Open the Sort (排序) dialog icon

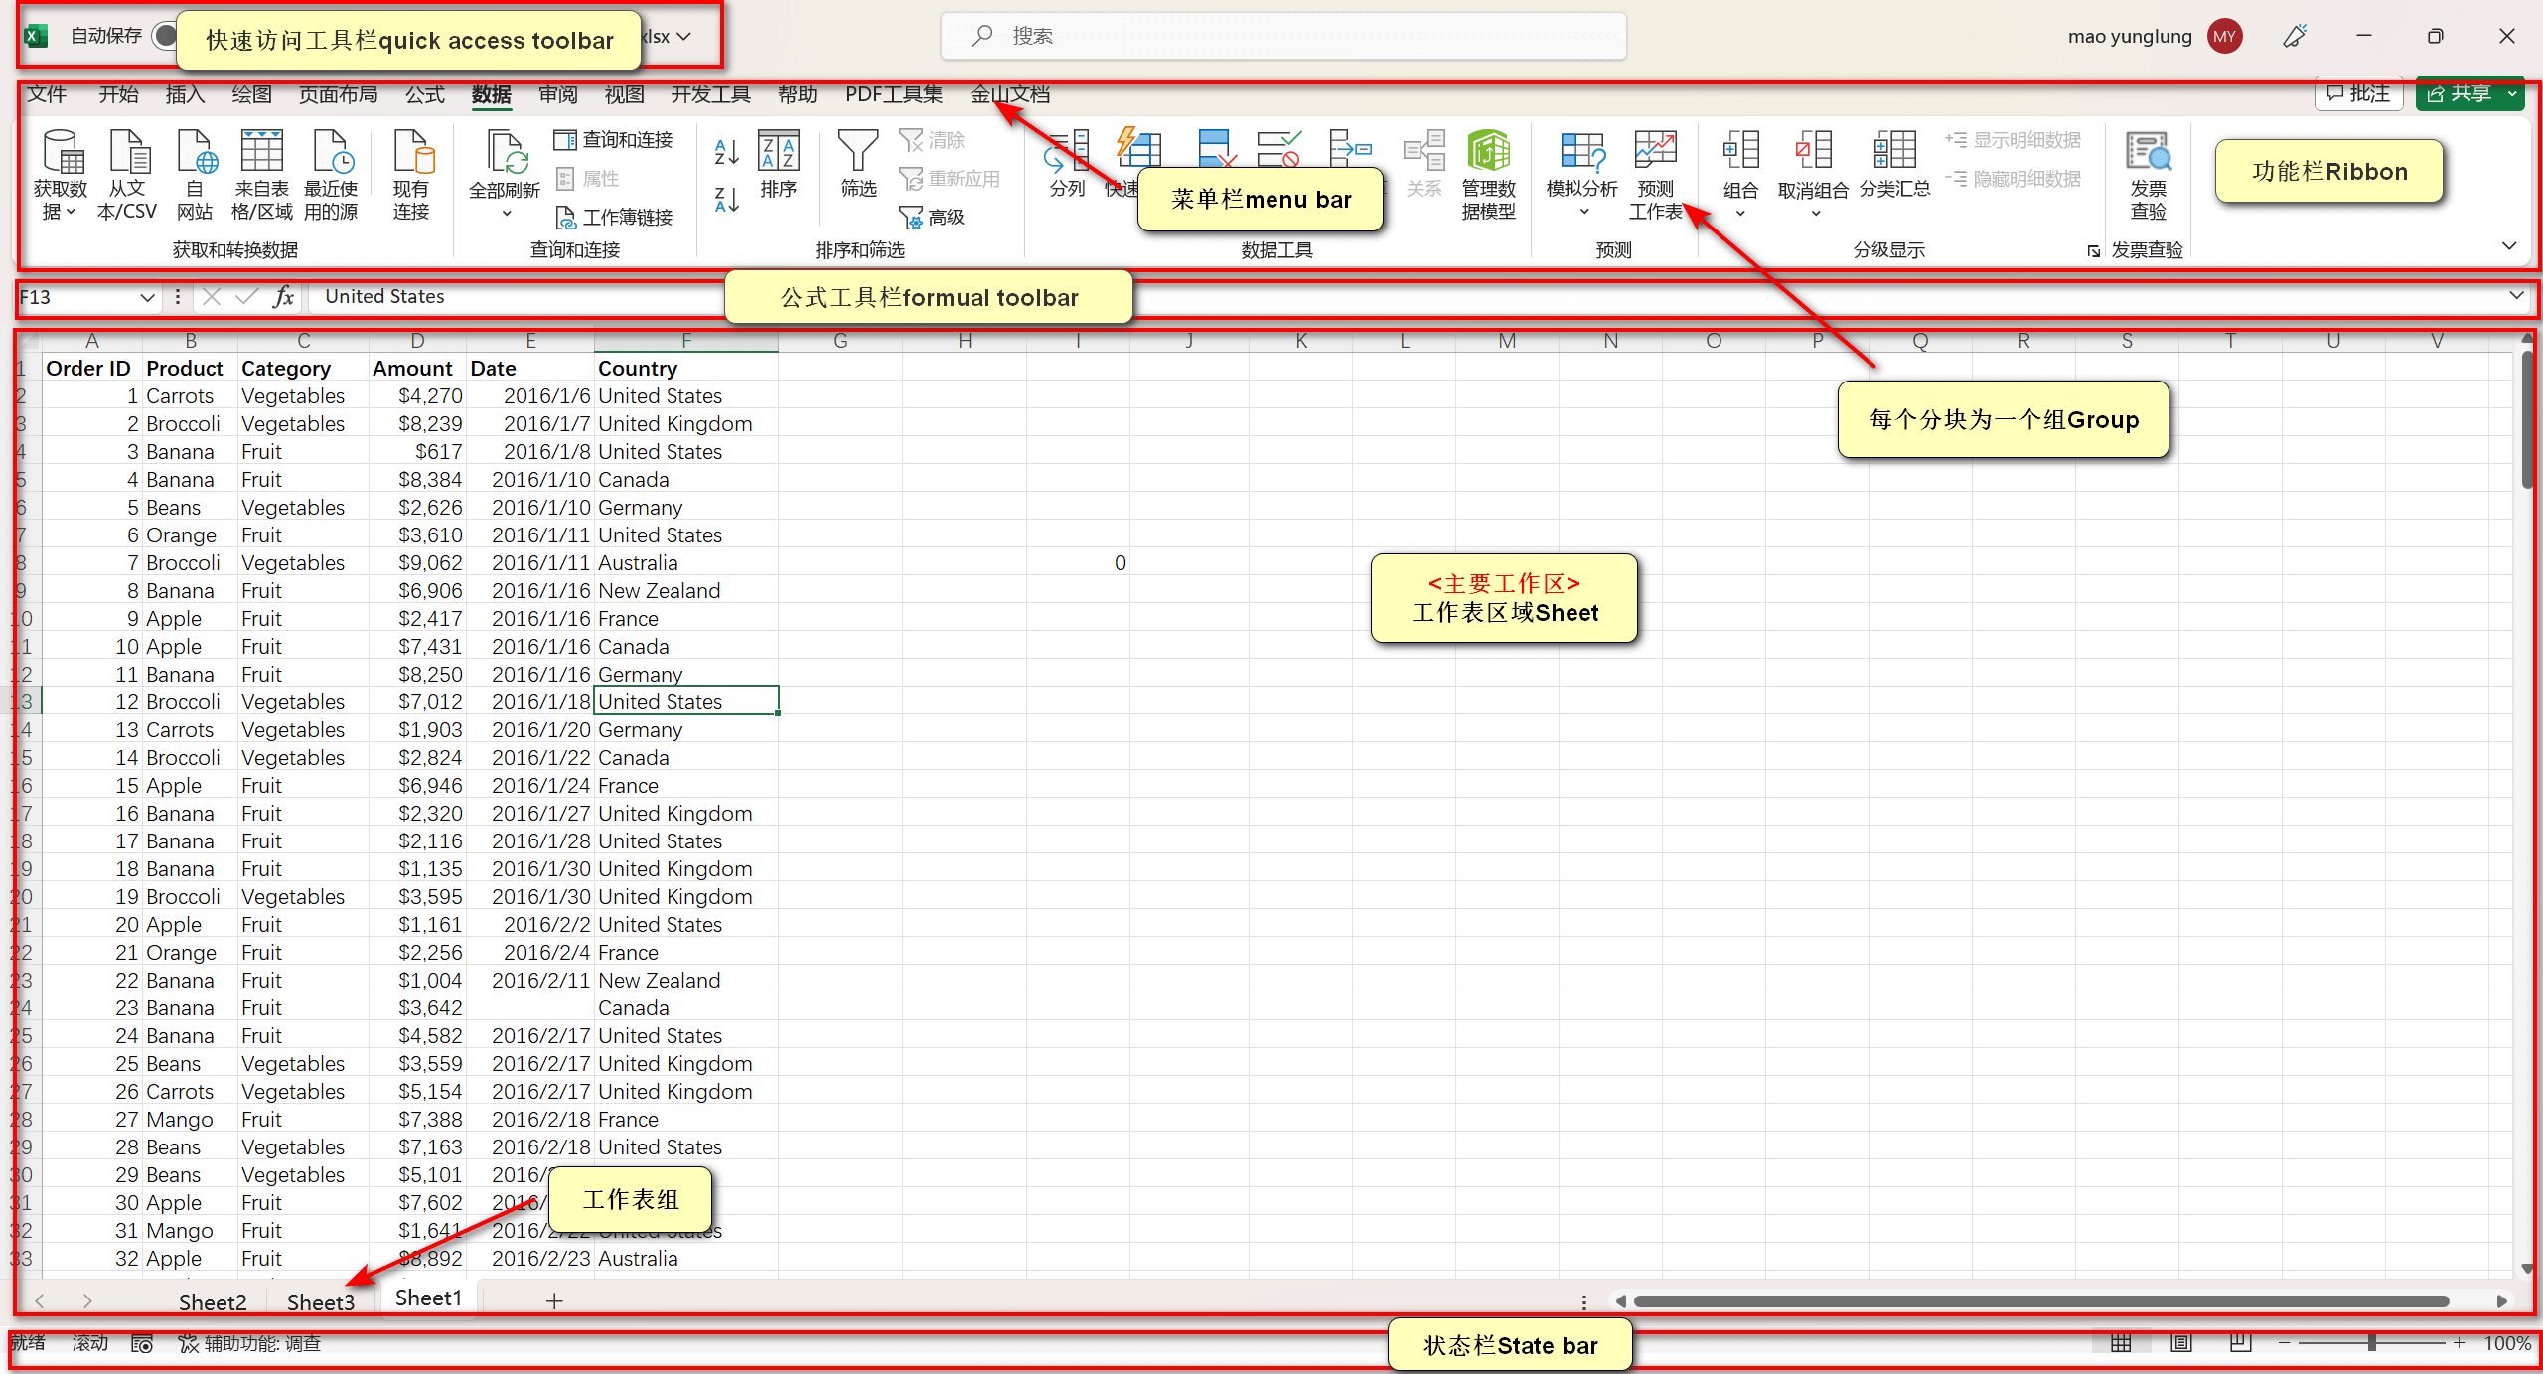click(x=778, y=152)
